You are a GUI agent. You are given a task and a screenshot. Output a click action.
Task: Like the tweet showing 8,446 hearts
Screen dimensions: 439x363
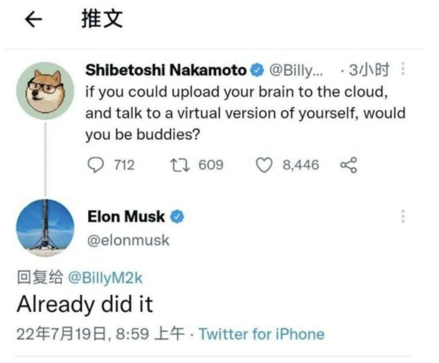click(x=264, y=165)
